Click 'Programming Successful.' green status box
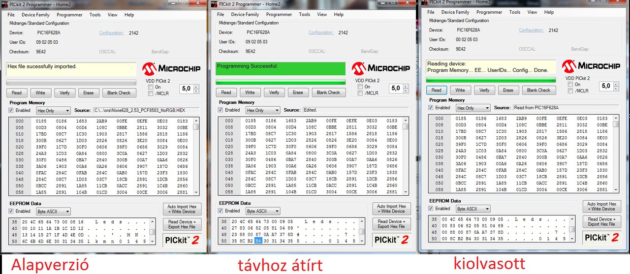This screenshot has width=630, height=274. (281, 68)
